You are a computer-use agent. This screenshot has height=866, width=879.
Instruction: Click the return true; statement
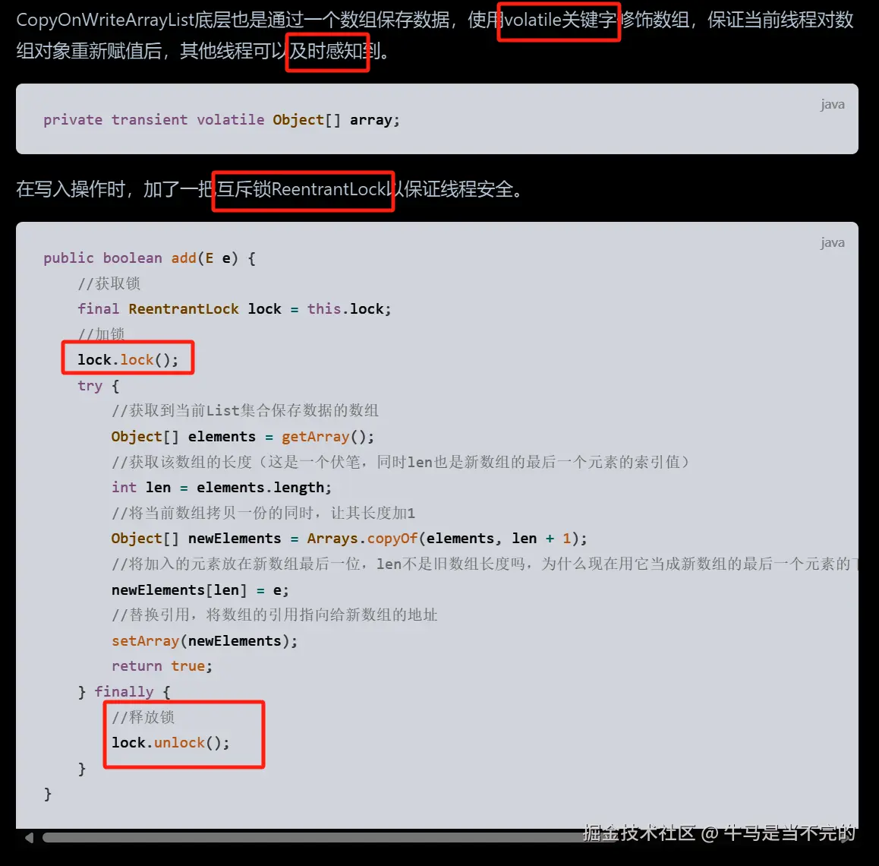tap(162, 665)
